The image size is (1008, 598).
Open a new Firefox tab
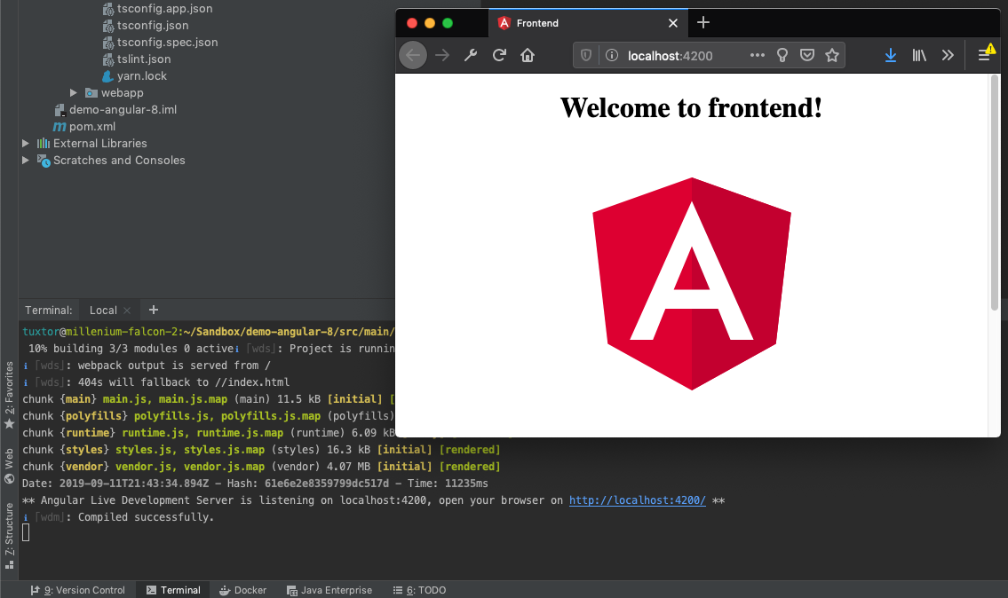click(703, 22)
